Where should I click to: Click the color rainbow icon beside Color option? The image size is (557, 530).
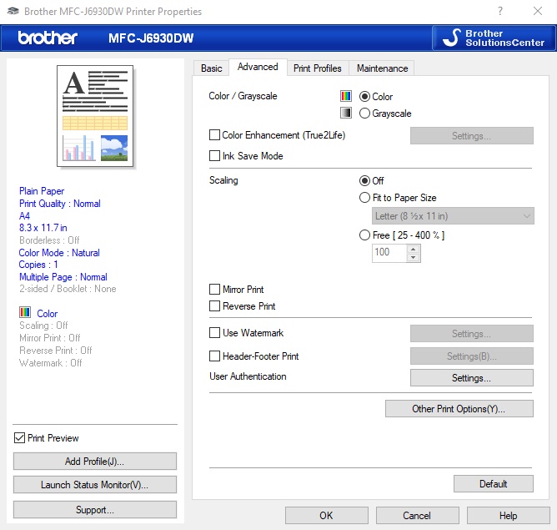pos(346,96)
